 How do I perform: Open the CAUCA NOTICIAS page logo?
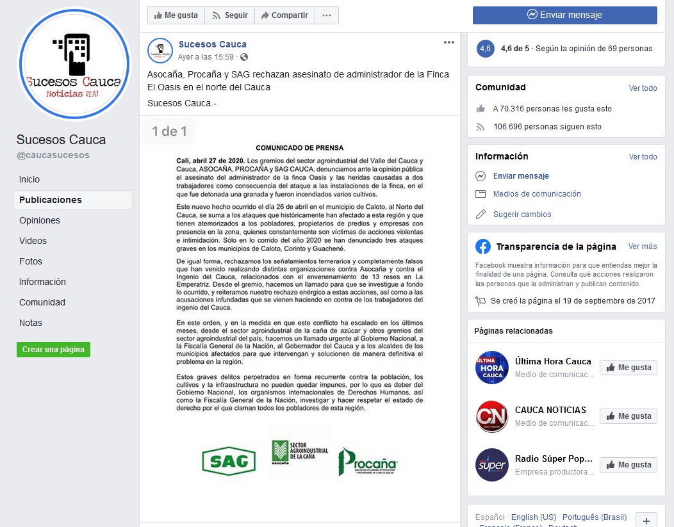[x=492, y=416]
